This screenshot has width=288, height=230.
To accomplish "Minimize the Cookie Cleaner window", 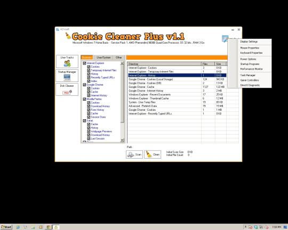I will point(233,30).
